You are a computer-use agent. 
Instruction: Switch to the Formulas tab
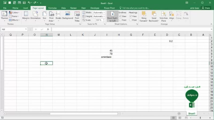(x=52, y=8)
